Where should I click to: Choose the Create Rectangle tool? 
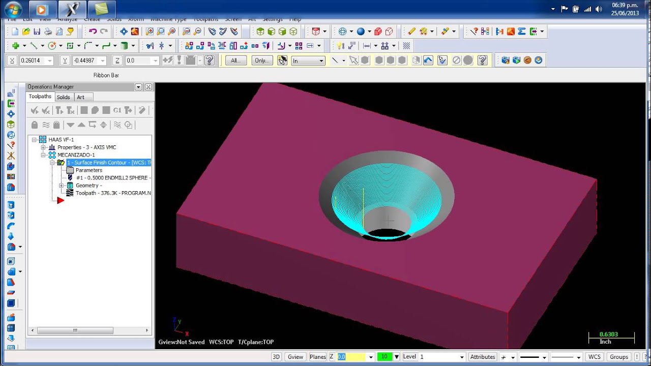point(70,46)
